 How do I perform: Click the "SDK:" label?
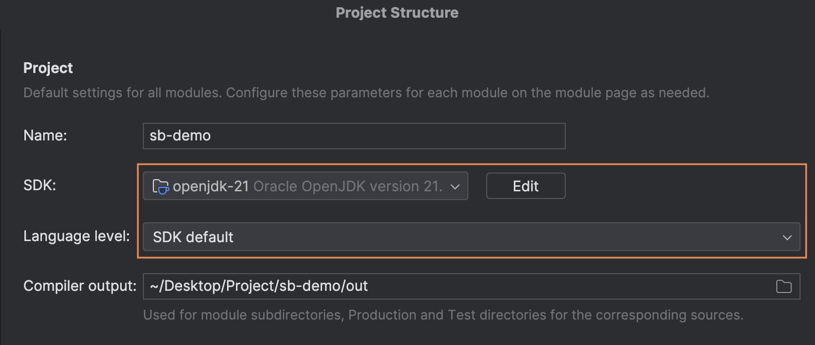click(39, 186)
